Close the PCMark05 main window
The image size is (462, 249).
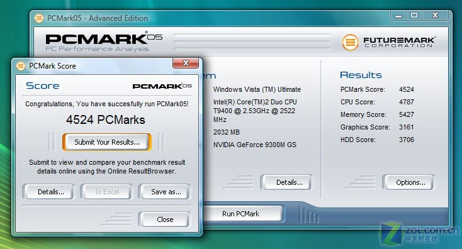pos(436,16)
